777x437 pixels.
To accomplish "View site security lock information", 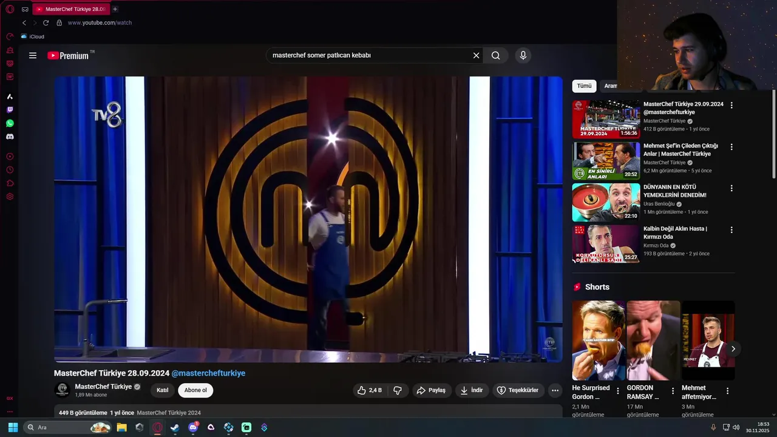I will (x=59, y=22).
